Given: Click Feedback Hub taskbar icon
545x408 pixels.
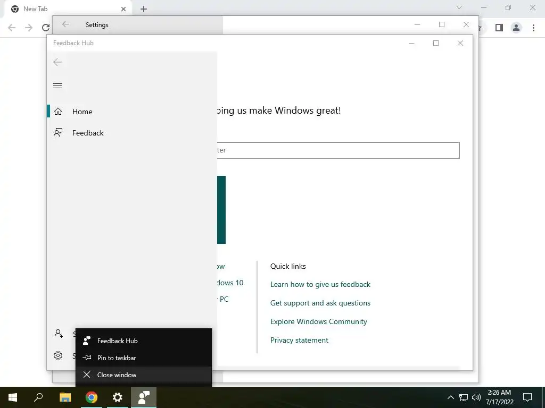Looking at the screenshot, I should (144, 397).
